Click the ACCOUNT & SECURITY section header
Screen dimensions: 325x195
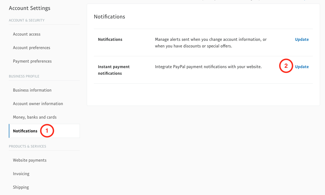click(x=27, y=20)
